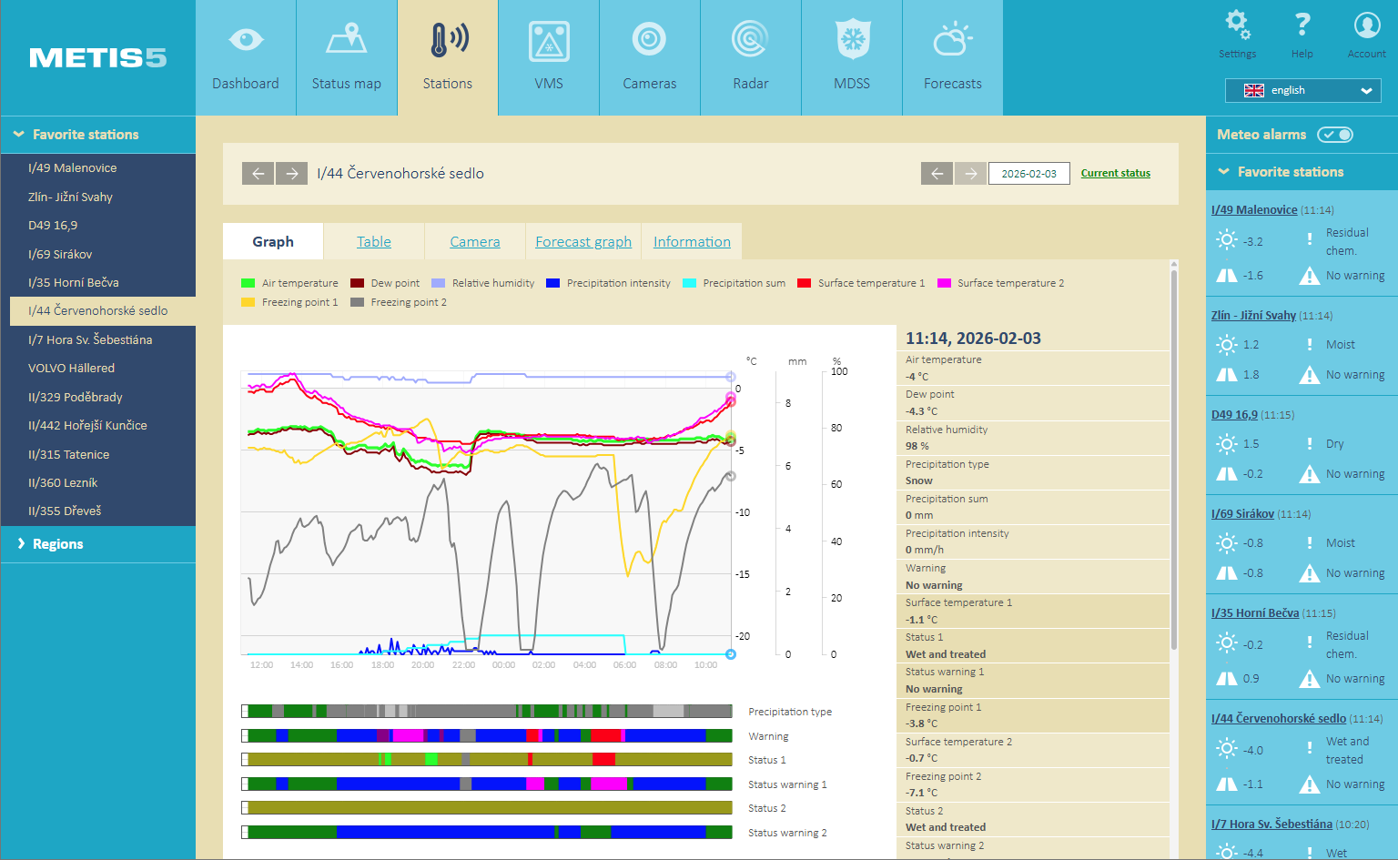The height and width of the screenshot is (860, 1398).
Task: Open the MDSS snowflake shield icon
Action: click(x=852, y=41)
